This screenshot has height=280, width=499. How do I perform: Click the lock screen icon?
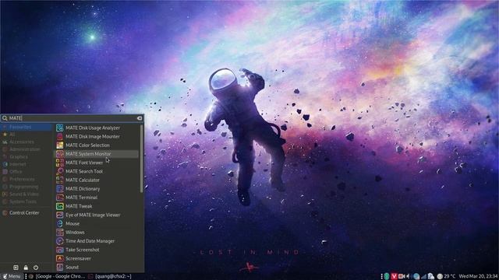[x=26, y=268]
